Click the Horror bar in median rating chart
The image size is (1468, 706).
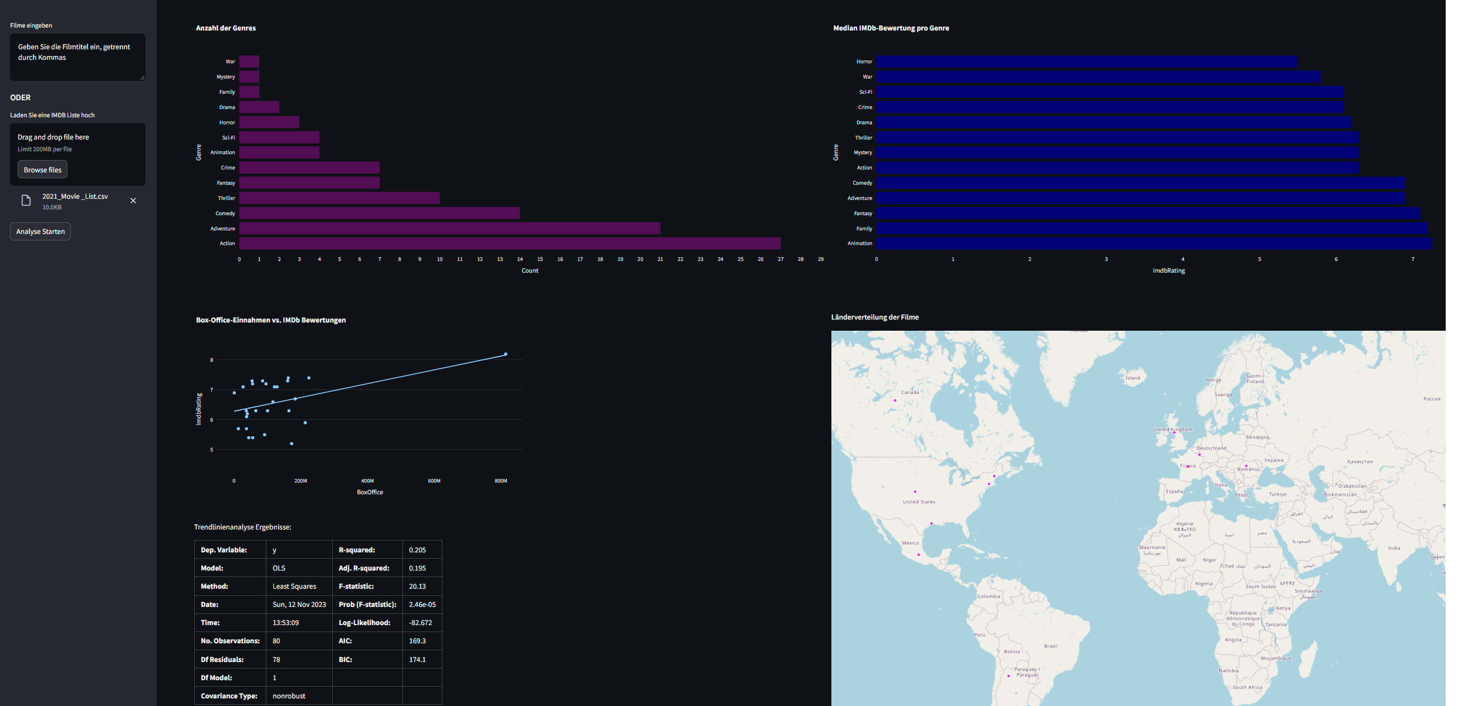tap(1086, 62)
